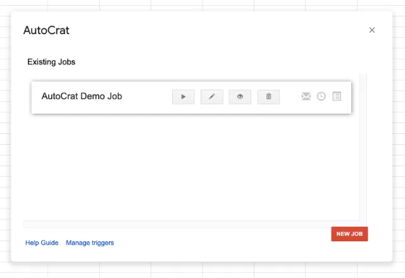Preview the job using the eye icon
Viewport: 405px width, 278px height.
coord(240,97)
